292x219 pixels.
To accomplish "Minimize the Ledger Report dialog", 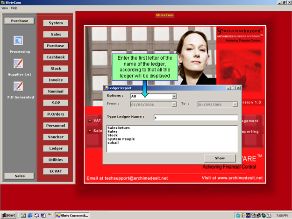I will click(228, 88).
